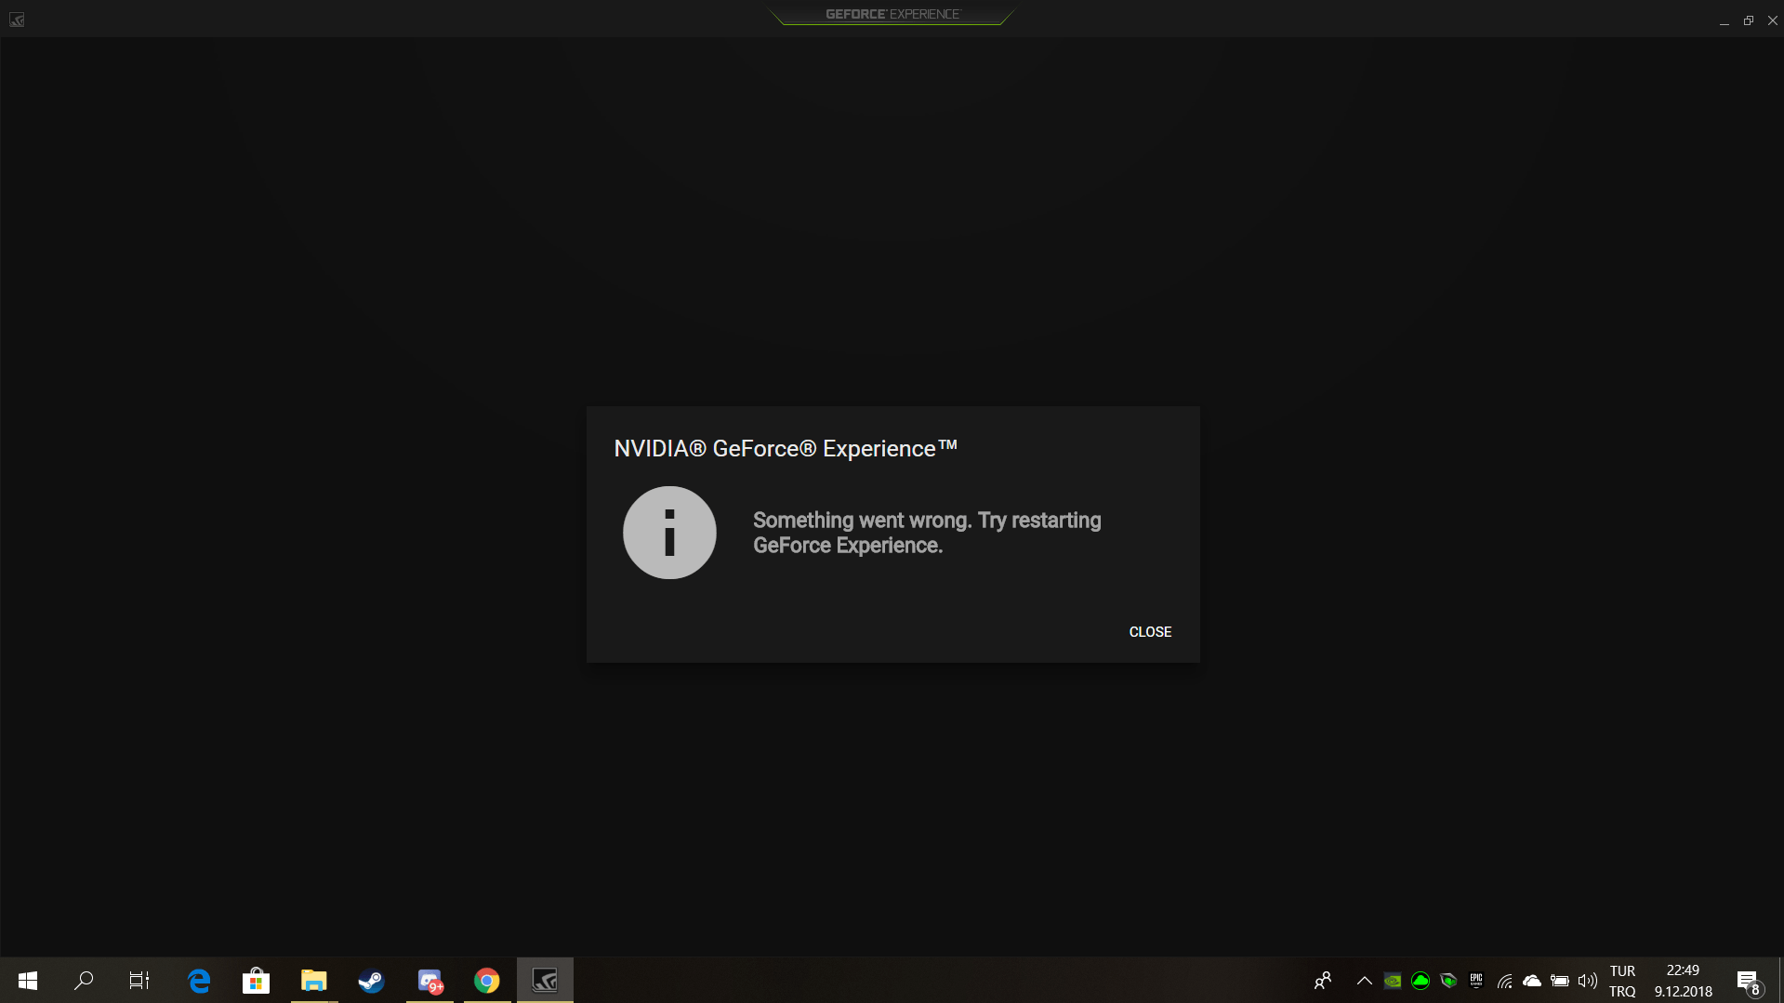Viewport: 1784px width, 1003px height.
Task: Open Steam from the taskbar
Action: point(371,981)
